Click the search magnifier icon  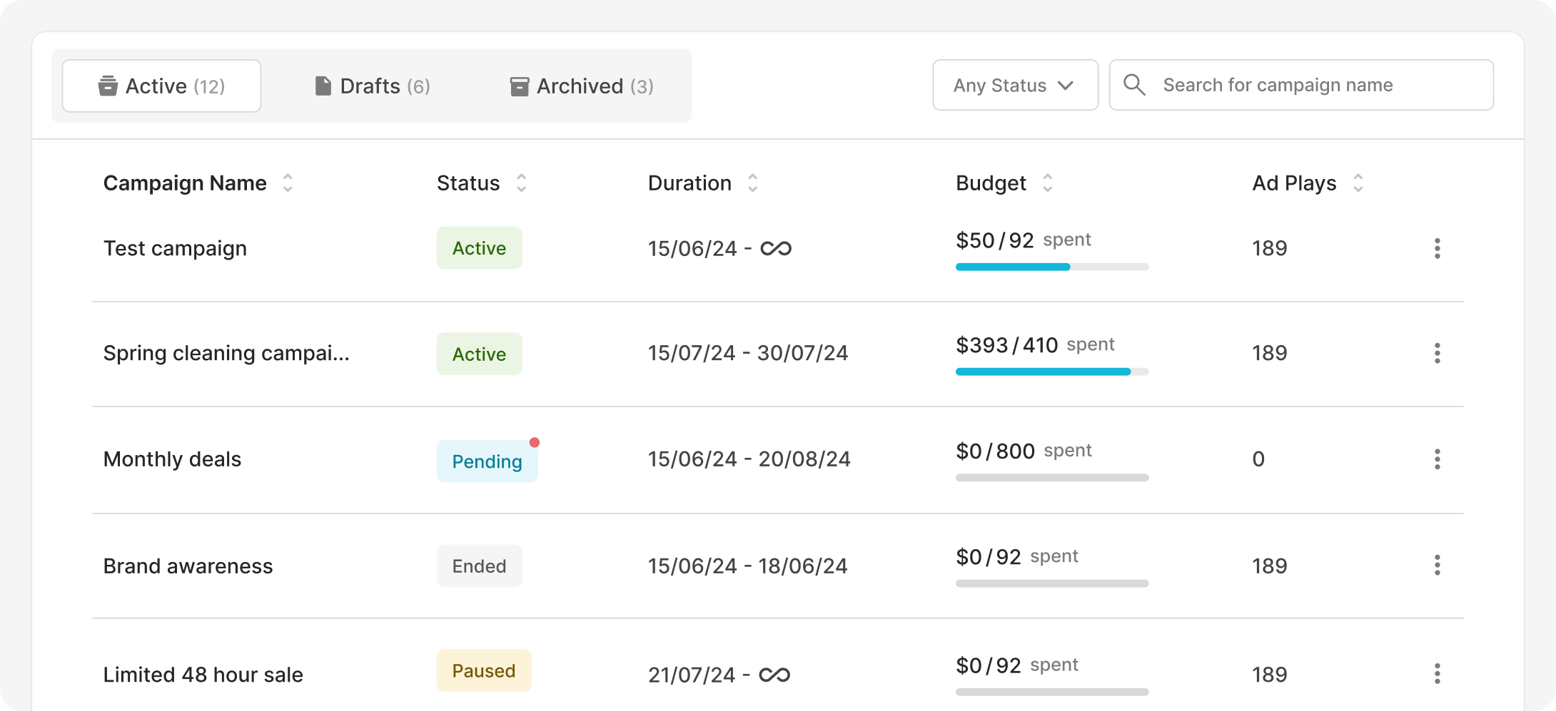tap(1134, 85)
